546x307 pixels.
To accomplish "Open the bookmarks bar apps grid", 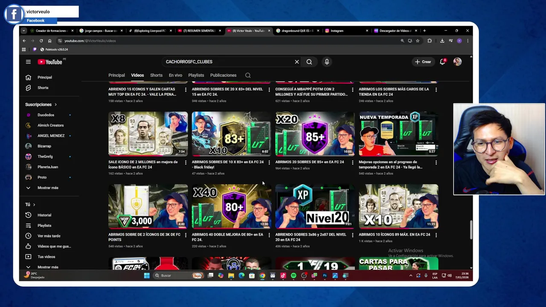I will tap(24, 49).
